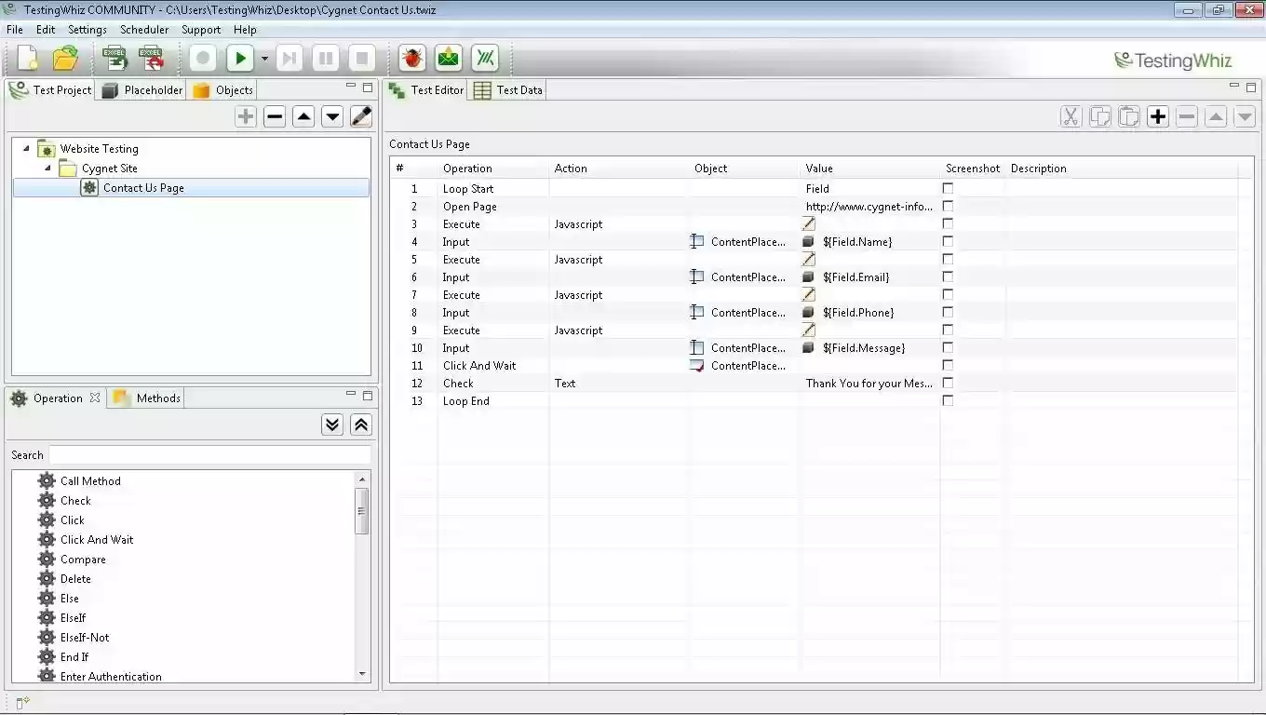This screenshot has height=715, width=1266.
Task: Pause test execution
Action: pos(324,58)
